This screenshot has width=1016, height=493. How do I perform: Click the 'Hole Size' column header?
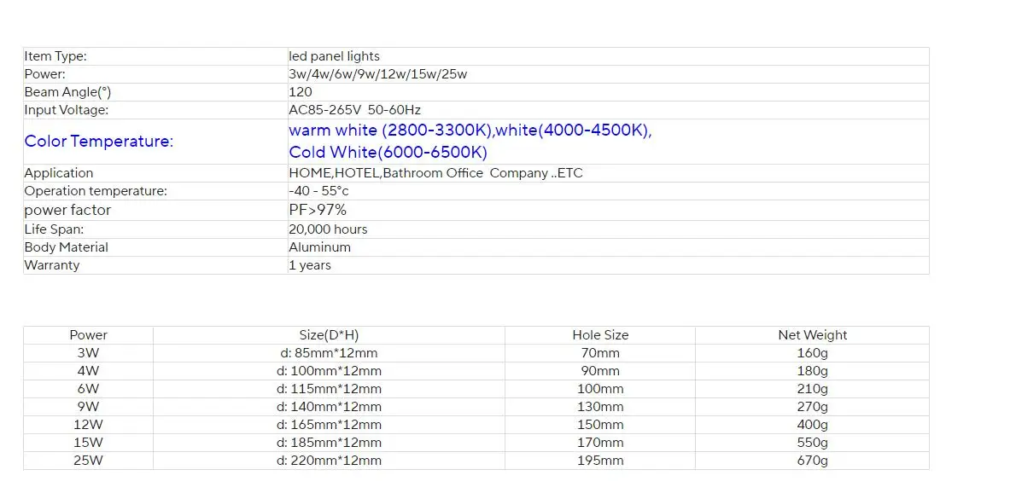pyautogui.click(x=600, y=335)
